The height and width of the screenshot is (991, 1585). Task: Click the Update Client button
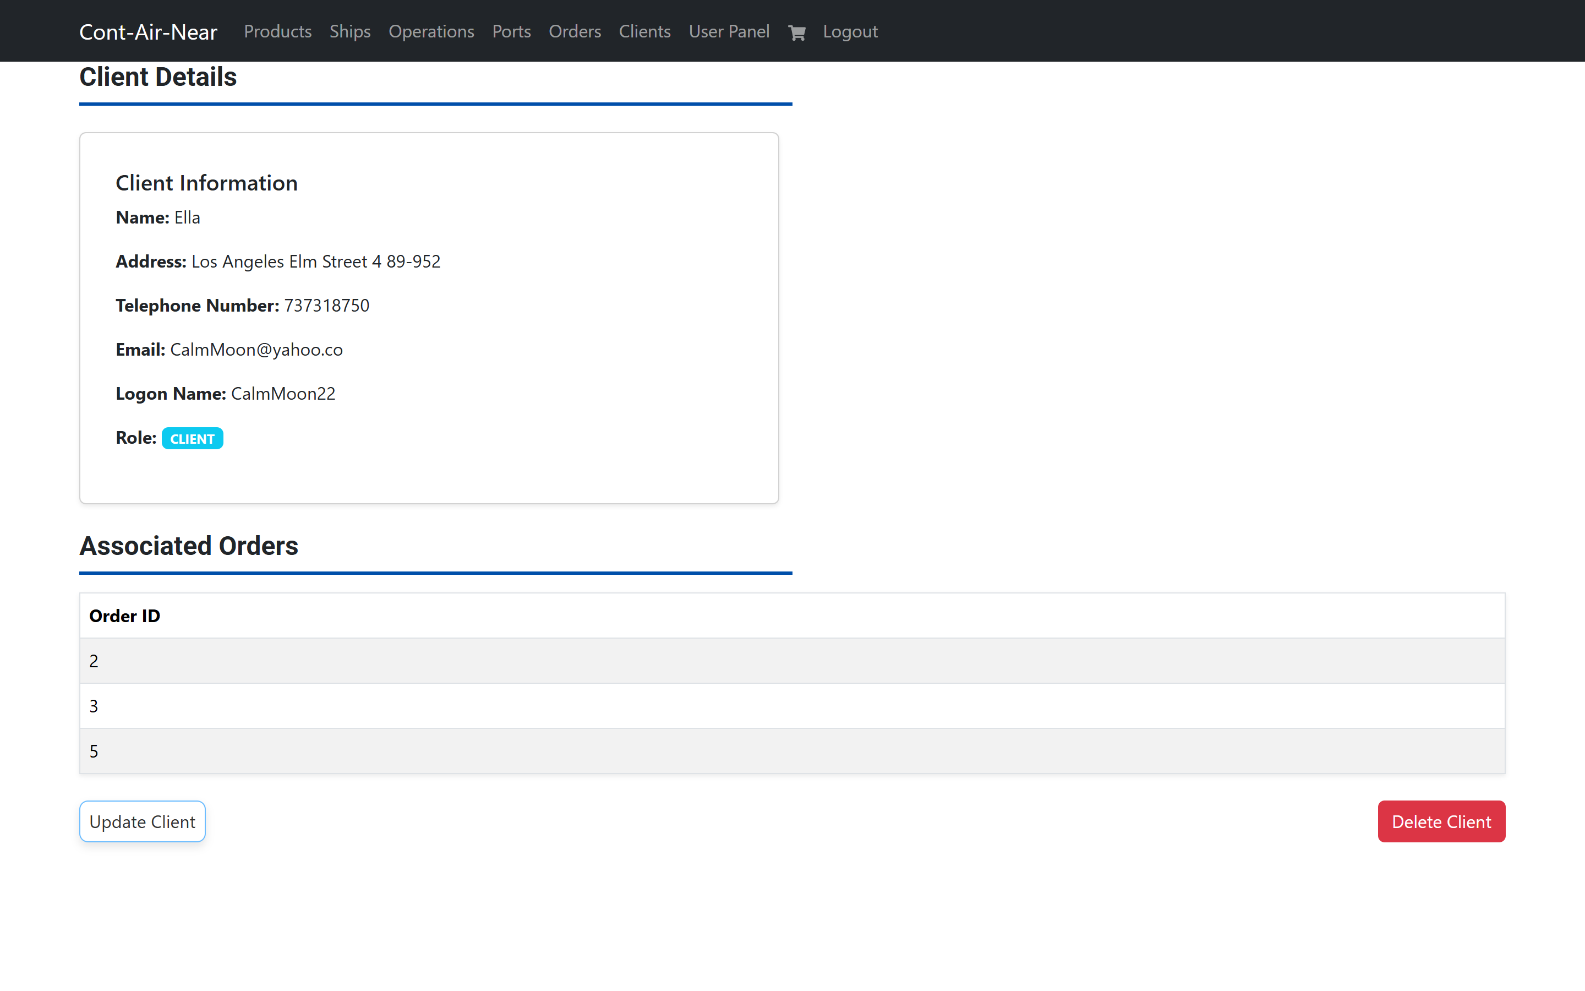[142, 821]
